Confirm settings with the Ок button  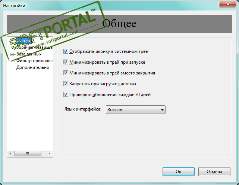click(179, 172)
